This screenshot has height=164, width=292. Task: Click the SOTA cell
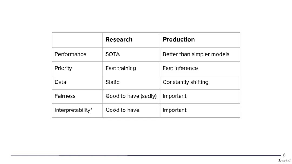[x=112, y=54]
